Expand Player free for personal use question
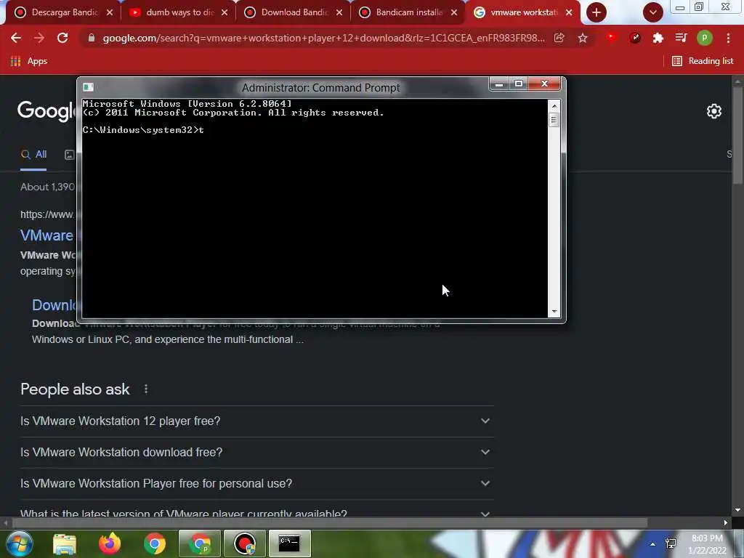The width and height of the screenshot is (744, 558). tap(256, 483)
